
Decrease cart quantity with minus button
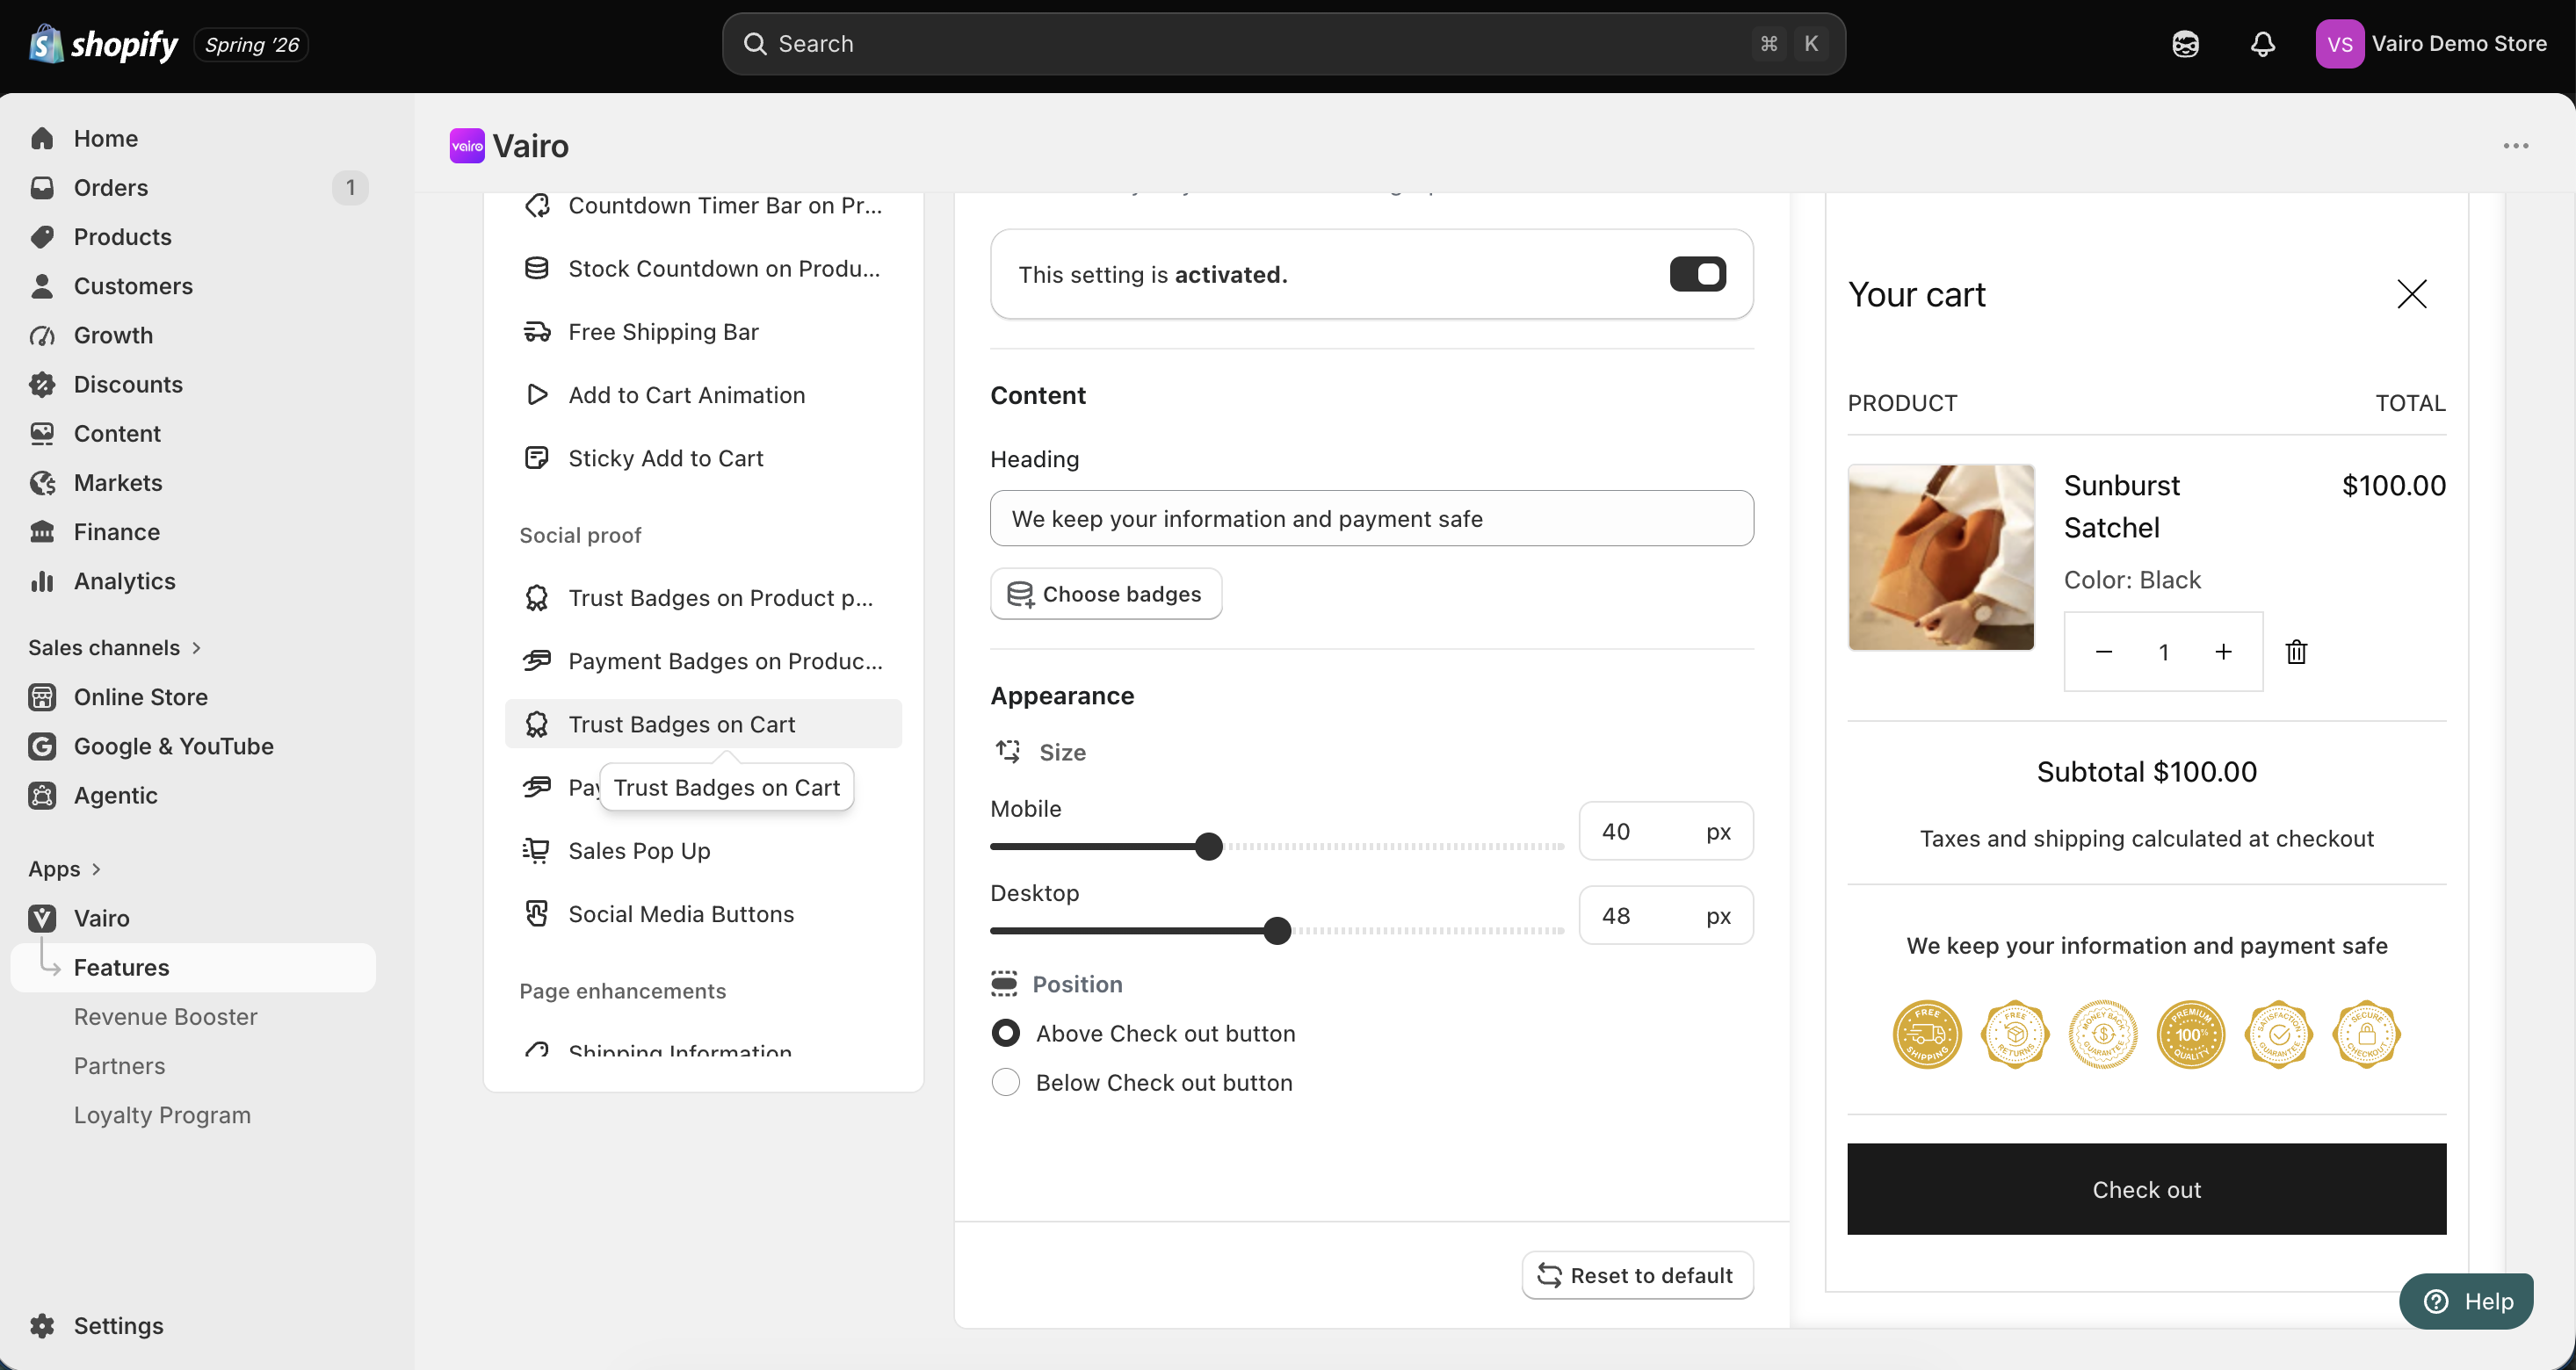pos(2104,652)
